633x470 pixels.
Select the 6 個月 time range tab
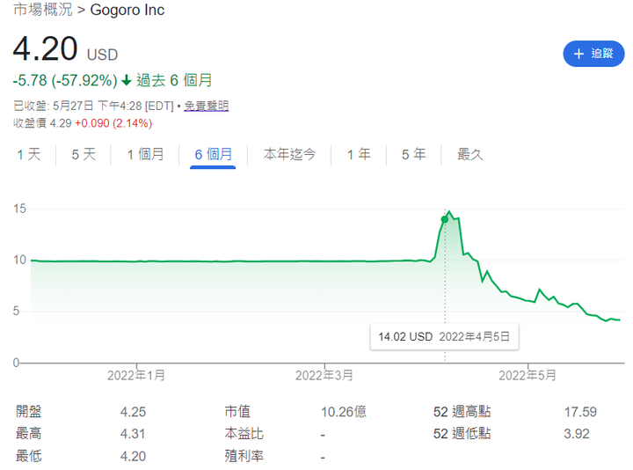tap(213, 154)
